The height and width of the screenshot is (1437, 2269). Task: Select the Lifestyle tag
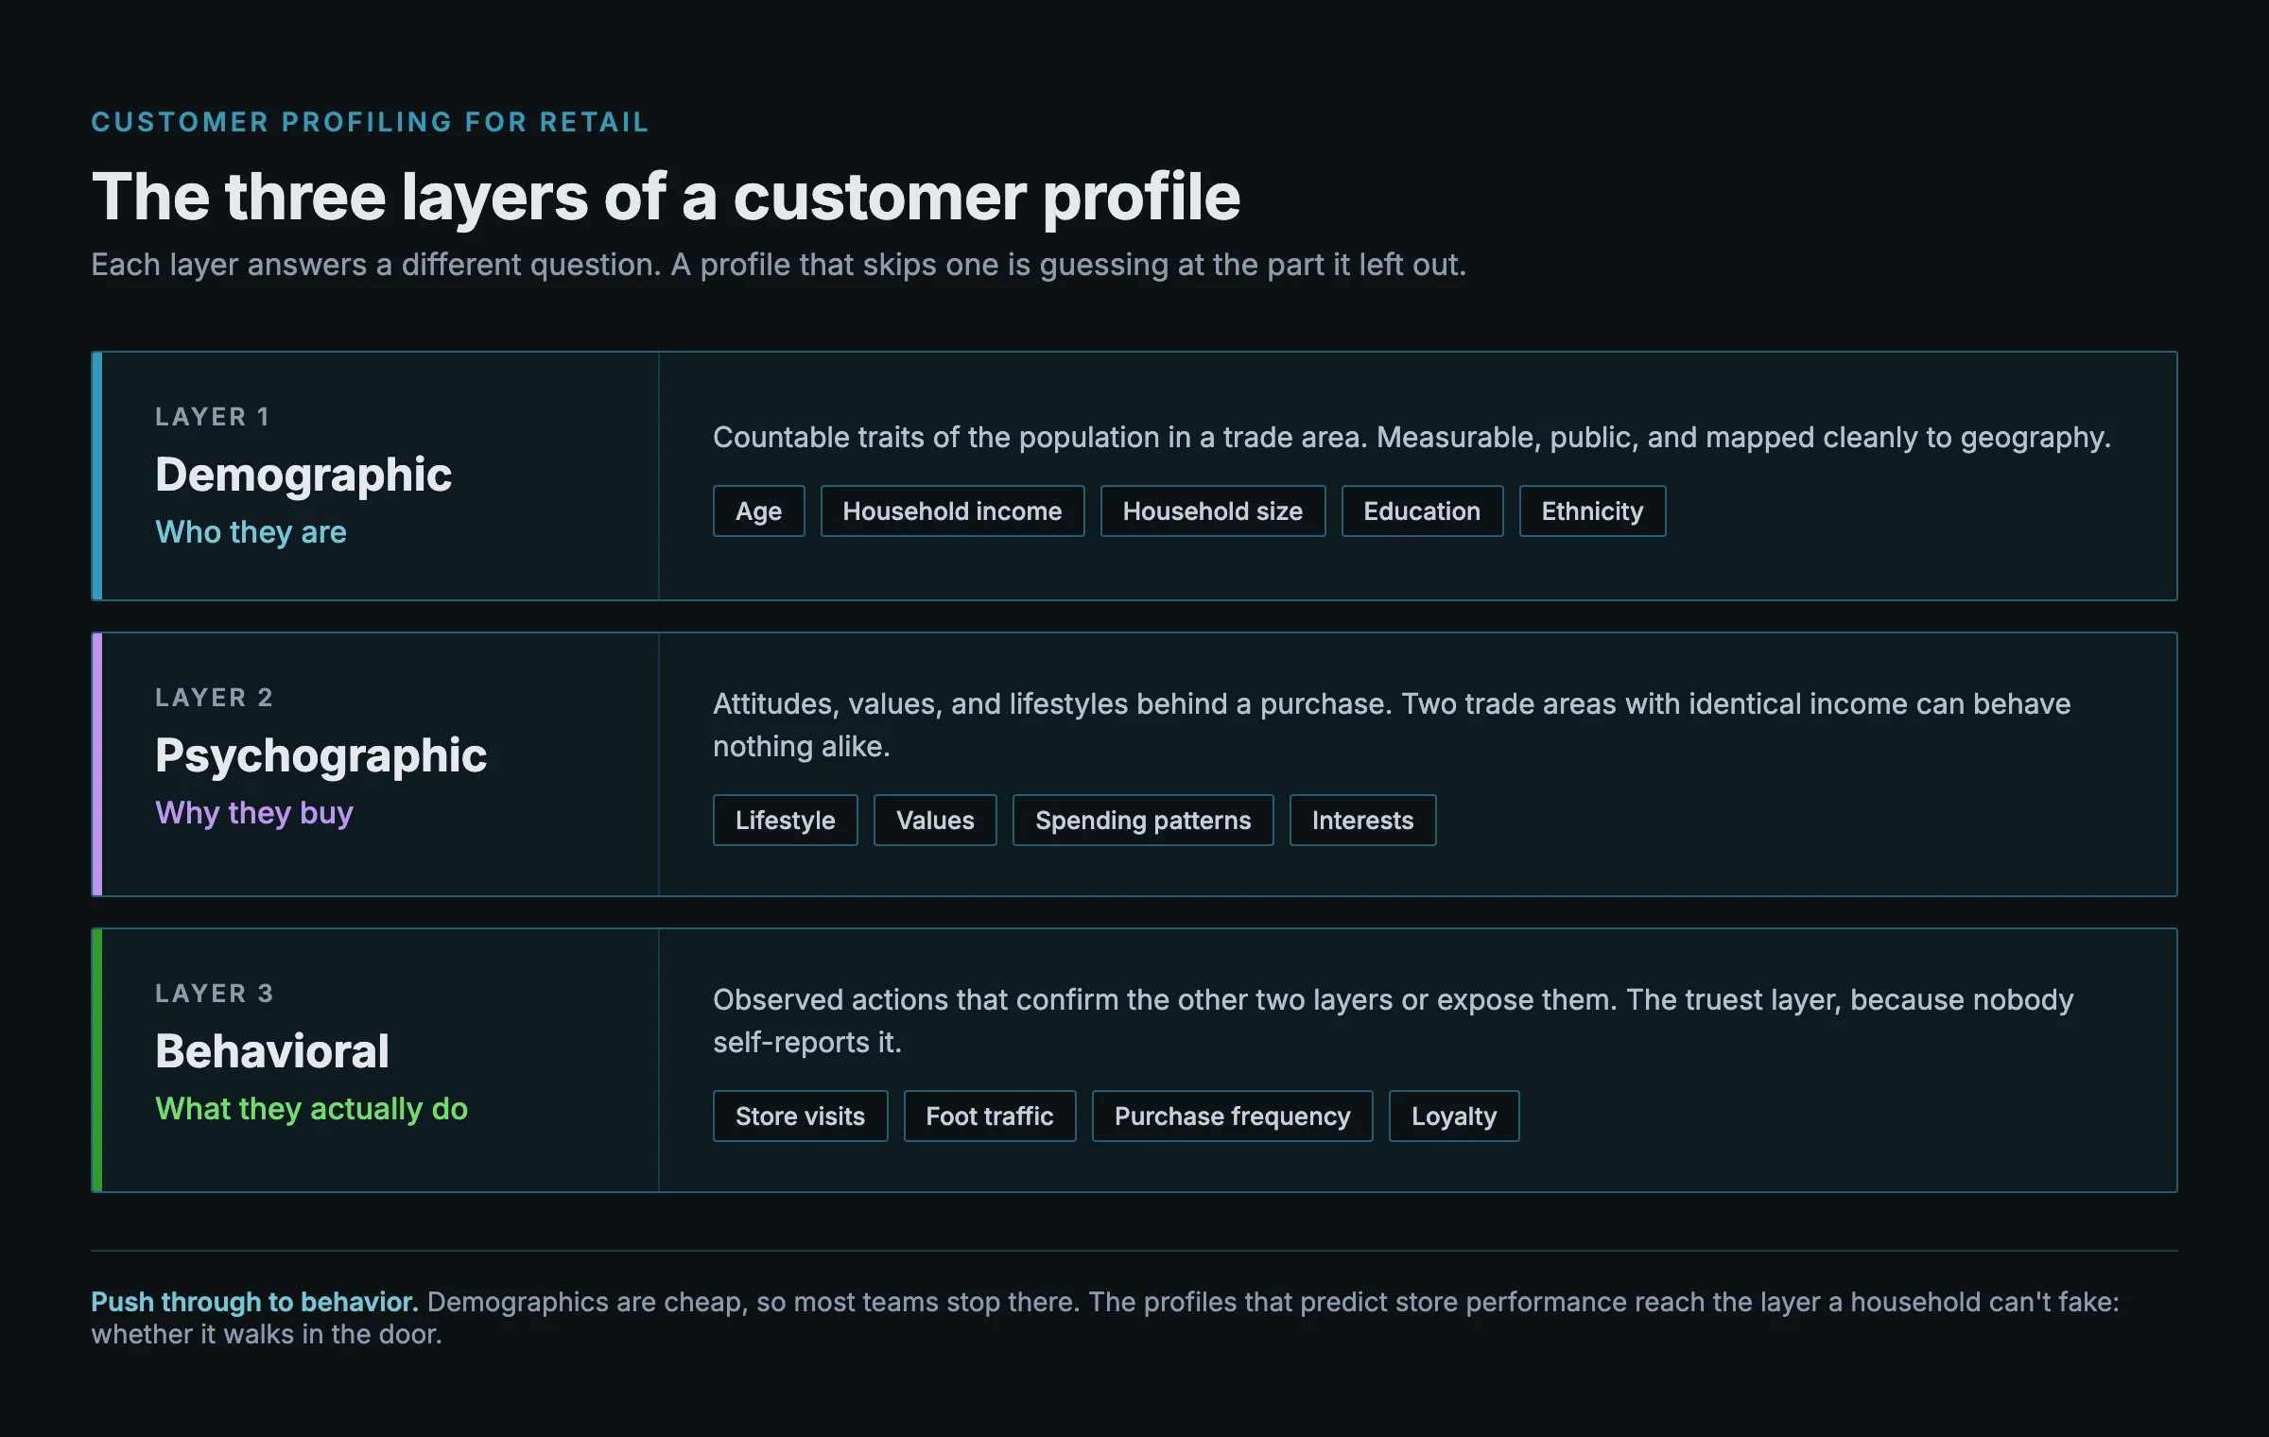click(x=785, y=821)
